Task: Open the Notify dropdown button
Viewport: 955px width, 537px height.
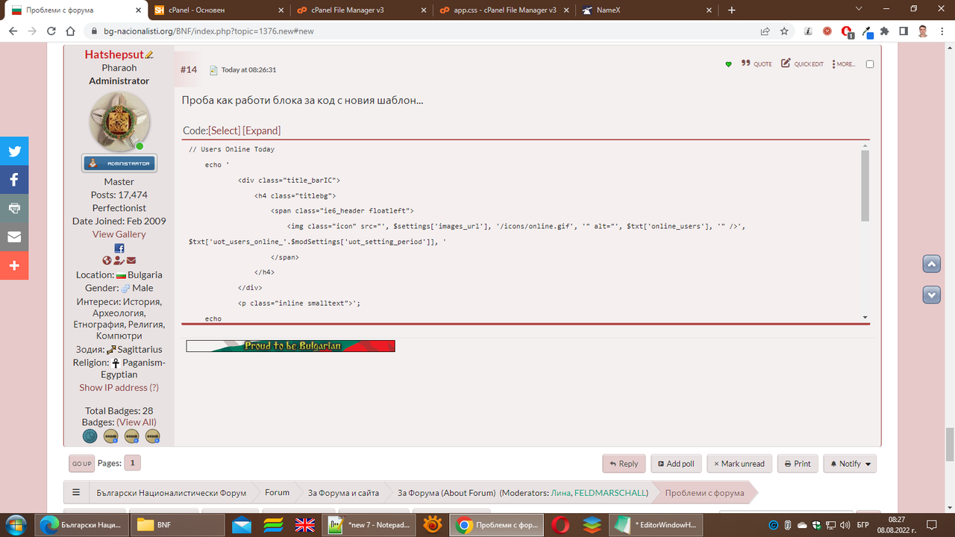Action: click(x=850, y=463)
